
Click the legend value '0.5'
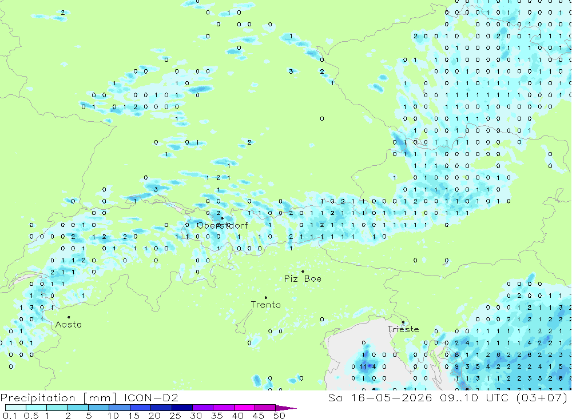click(31, 416)
